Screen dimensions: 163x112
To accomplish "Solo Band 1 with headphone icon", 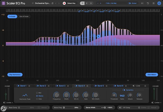I will click(29, 86).
